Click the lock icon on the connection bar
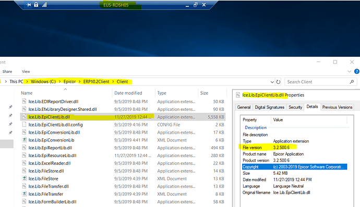This screenshot has width=360, height=207. [x=36, y=5]
